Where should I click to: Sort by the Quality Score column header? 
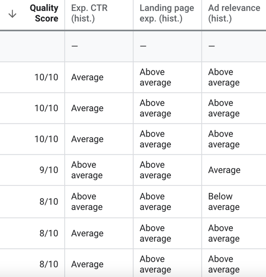44,13
